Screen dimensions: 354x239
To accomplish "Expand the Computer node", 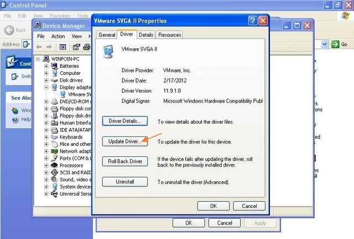I will (x=46, y=73).
